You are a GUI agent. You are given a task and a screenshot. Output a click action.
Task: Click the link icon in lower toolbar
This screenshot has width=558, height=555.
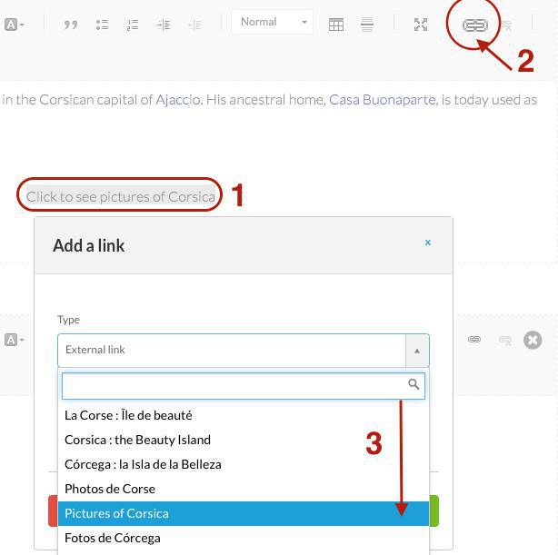tap(474, 340)
